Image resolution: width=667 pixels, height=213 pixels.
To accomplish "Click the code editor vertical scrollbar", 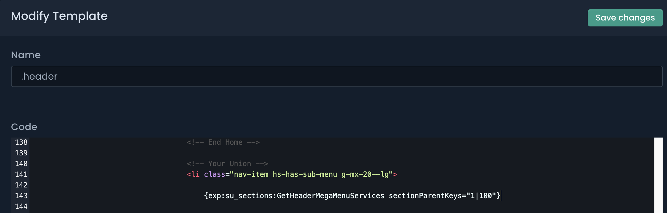I will click(658, 175).
